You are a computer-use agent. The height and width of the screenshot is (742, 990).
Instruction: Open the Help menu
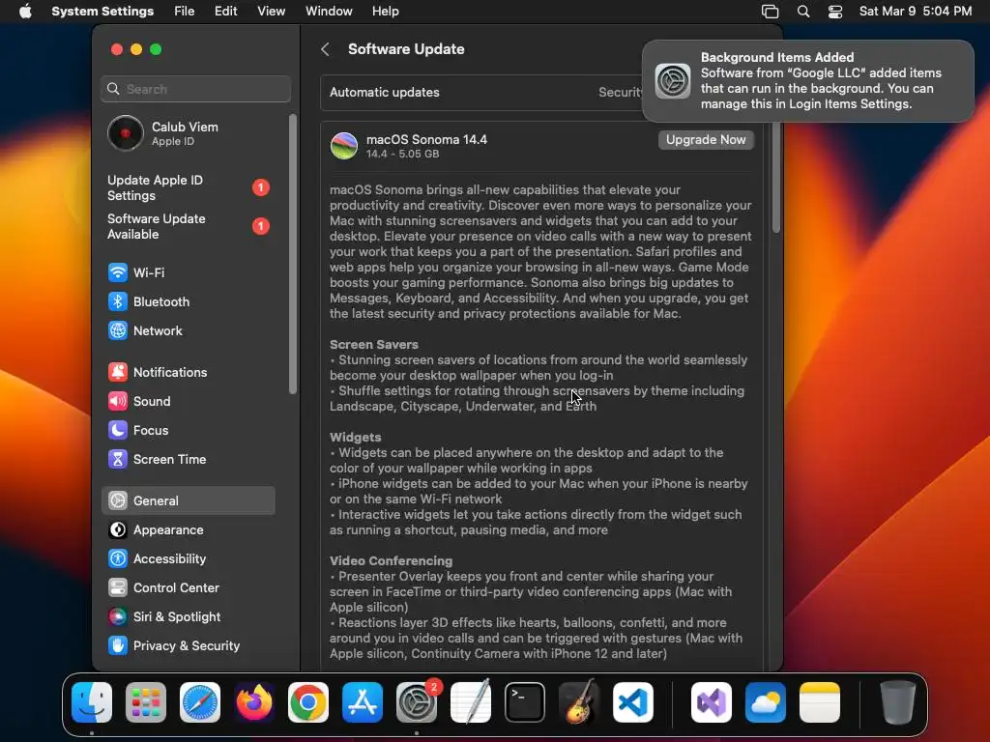(385, 12)
